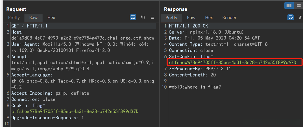Click the response body text 'web10:where is flag?'
This screenshot has height=127, width=303.
tap(195, 87)
